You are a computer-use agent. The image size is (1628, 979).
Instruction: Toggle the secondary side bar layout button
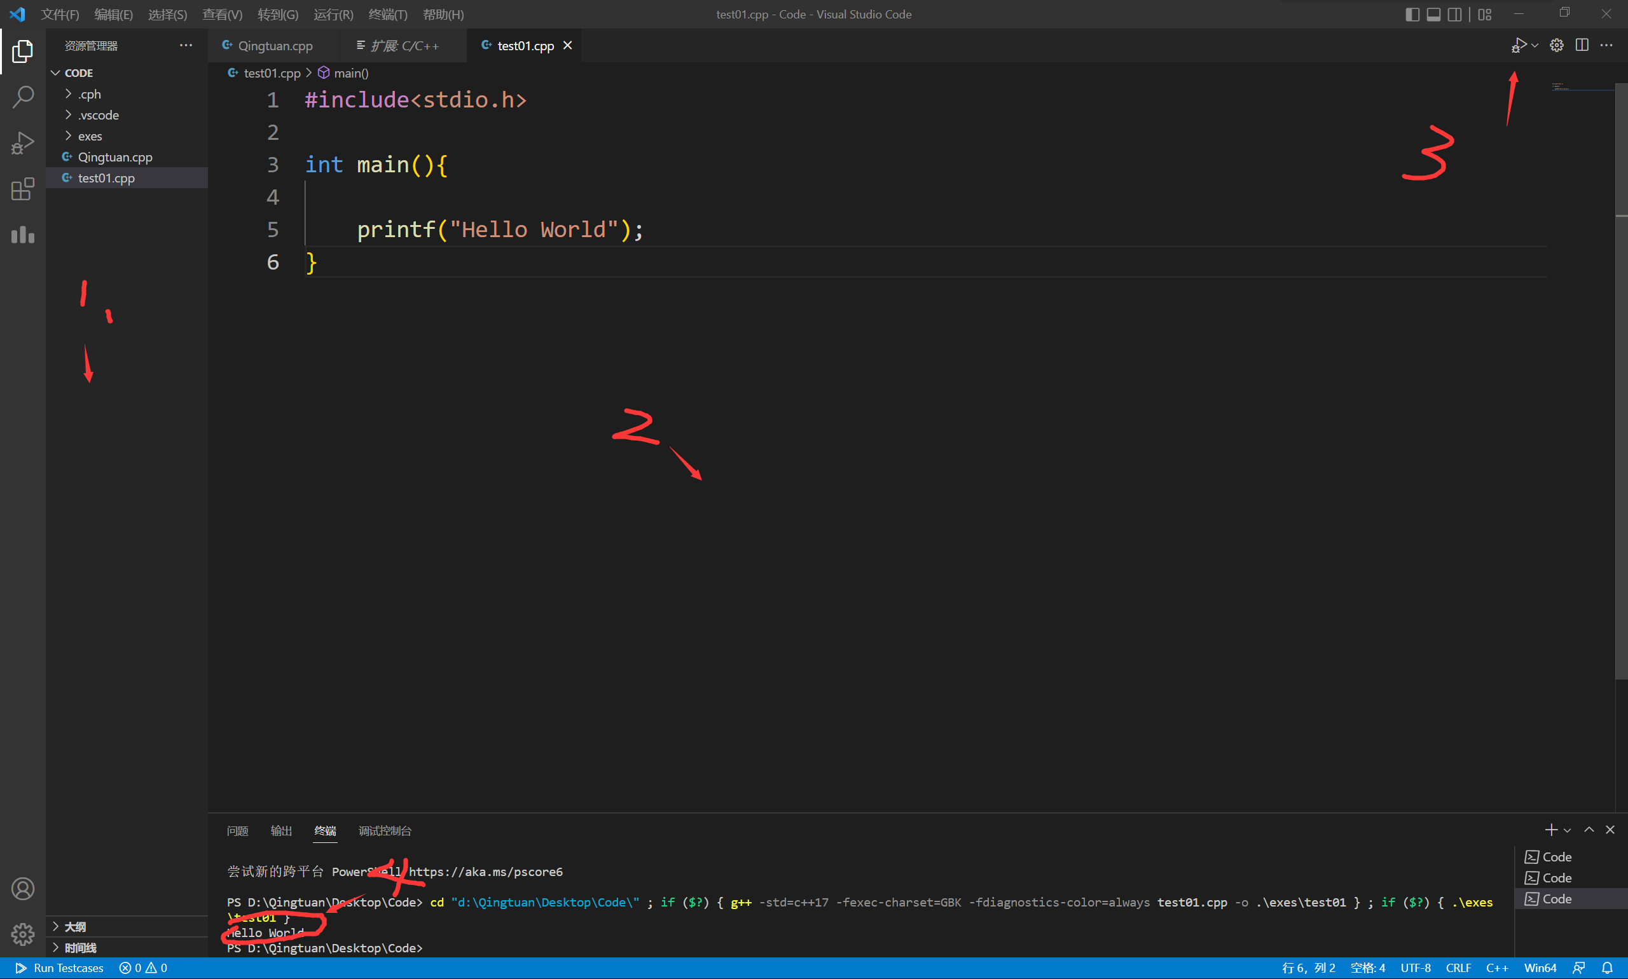(x=1454, y=15)
